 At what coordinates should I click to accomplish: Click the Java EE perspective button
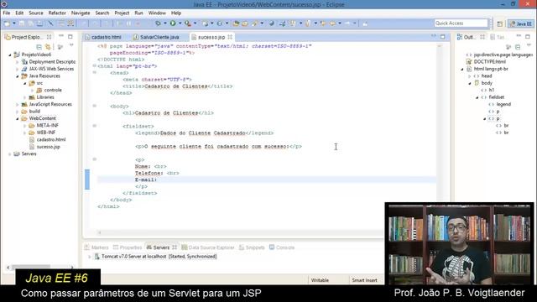pyautogui.click(x=520, y=23)
